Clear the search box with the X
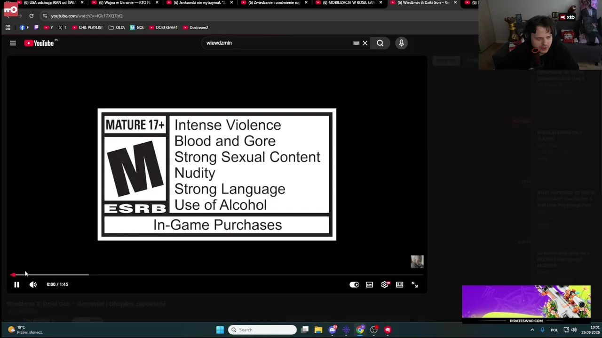Screen dimensions: 602x338 coord(365,43)
